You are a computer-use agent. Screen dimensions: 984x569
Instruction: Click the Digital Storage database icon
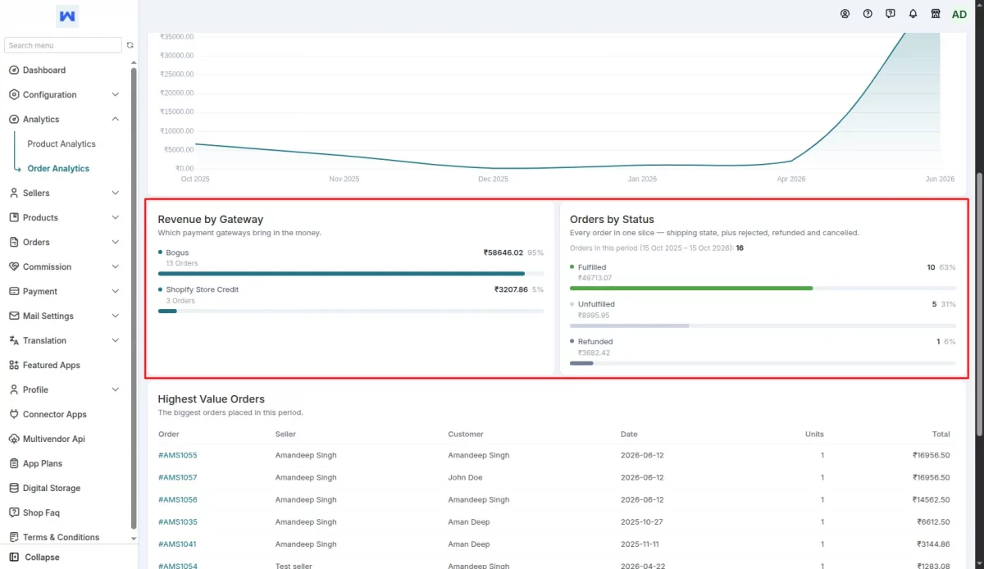[x=15, y=489]
